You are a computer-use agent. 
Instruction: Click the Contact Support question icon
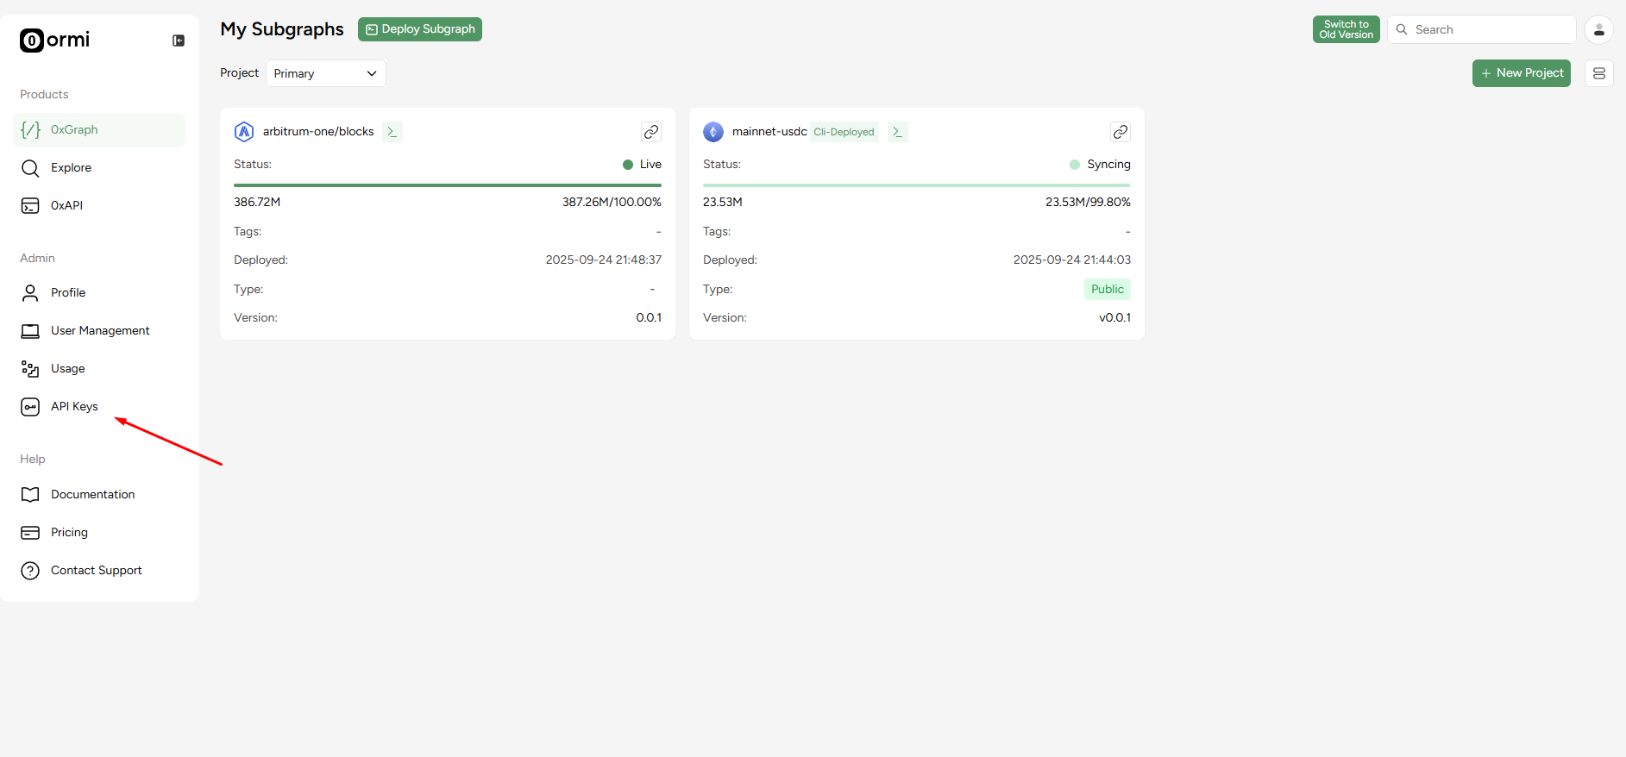tap(30, 571)
